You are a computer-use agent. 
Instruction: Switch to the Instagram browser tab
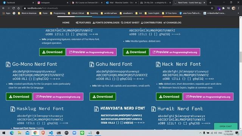click(53, 3)
